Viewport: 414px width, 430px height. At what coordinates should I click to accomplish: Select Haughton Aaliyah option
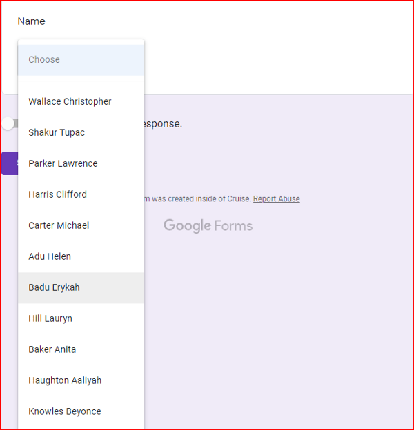pyautogui.click(x=81, y=380)
